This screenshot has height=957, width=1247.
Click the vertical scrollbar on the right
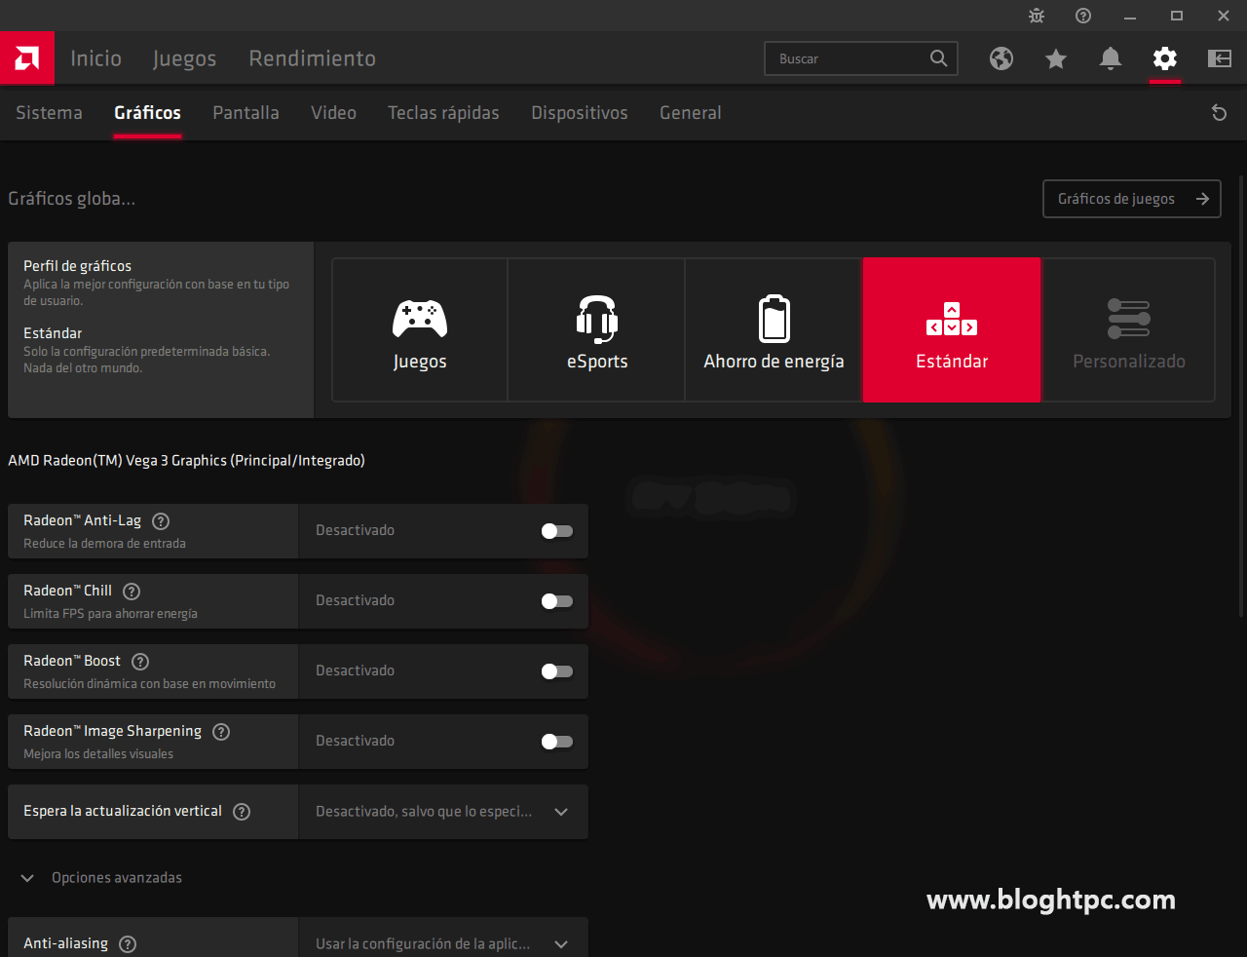[x=1240, y=395]
